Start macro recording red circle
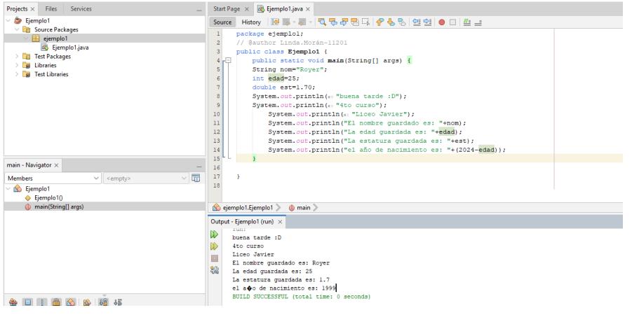Image resolution: width=632 pixels, height=315 pixels. [x=442, y=22]
